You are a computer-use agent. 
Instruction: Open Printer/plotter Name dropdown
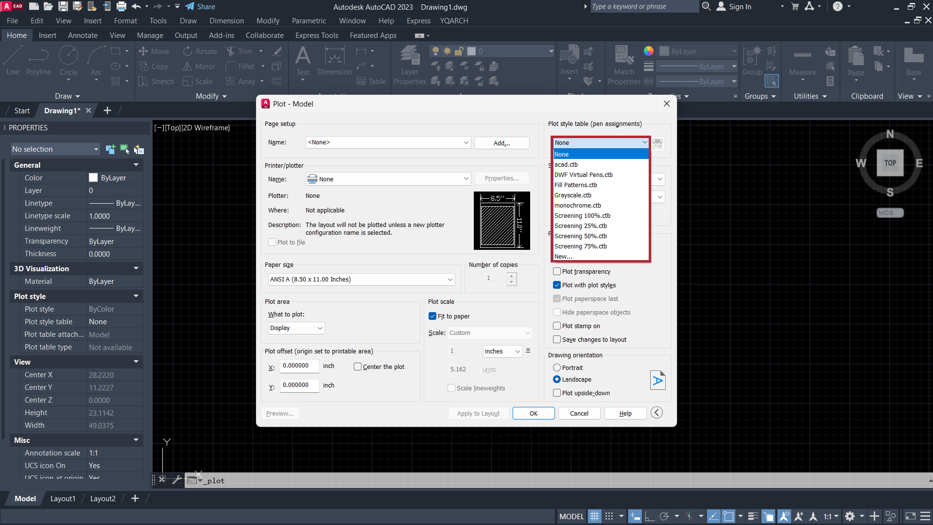click(x=388, y=179)
